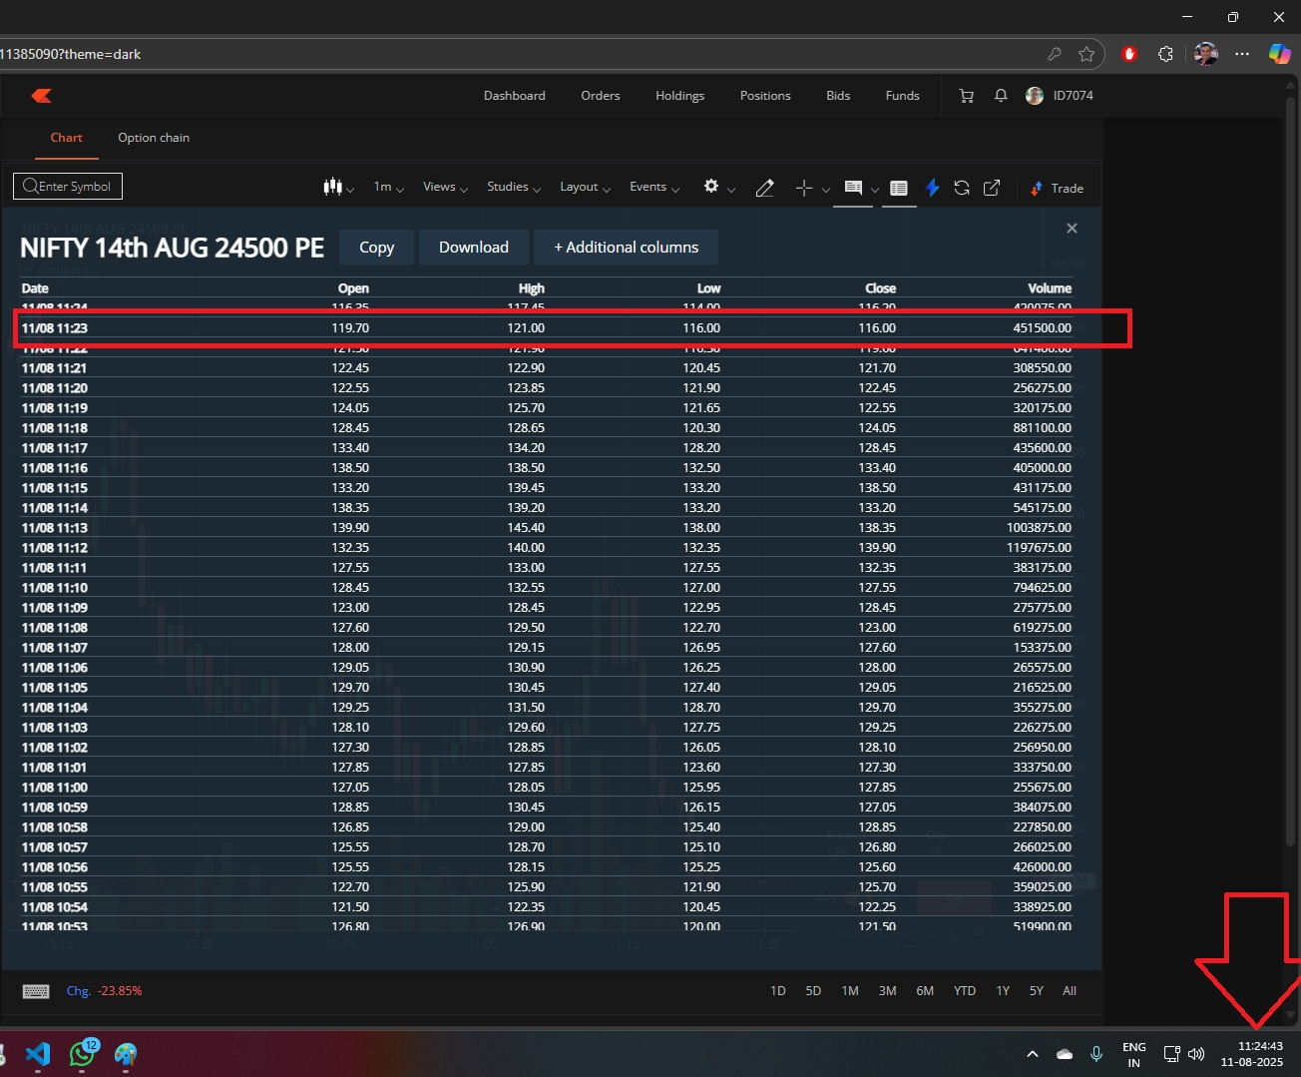Open the Views dropdown
1301x1077 pixels.
click(x=445, y=187)
